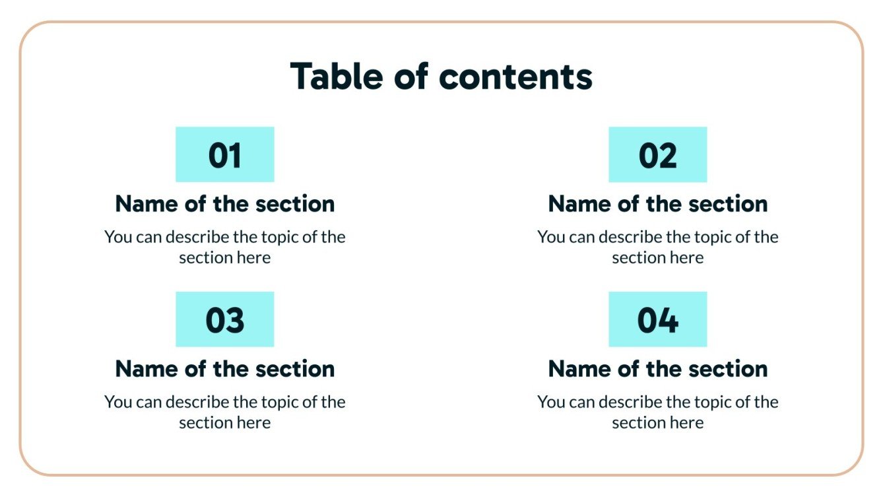The height and width of the screenshot is (497, 883).
Task: Select the 04 number box
Action: 657,320
